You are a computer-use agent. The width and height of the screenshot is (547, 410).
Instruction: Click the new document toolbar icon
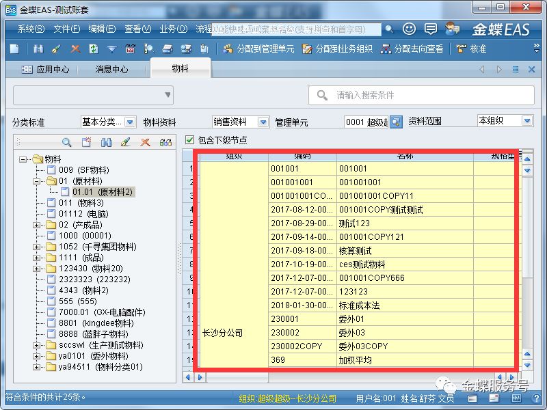(x=14, y=49)
